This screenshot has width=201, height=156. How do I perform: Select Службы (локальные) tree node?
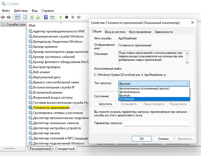[13, 25]
